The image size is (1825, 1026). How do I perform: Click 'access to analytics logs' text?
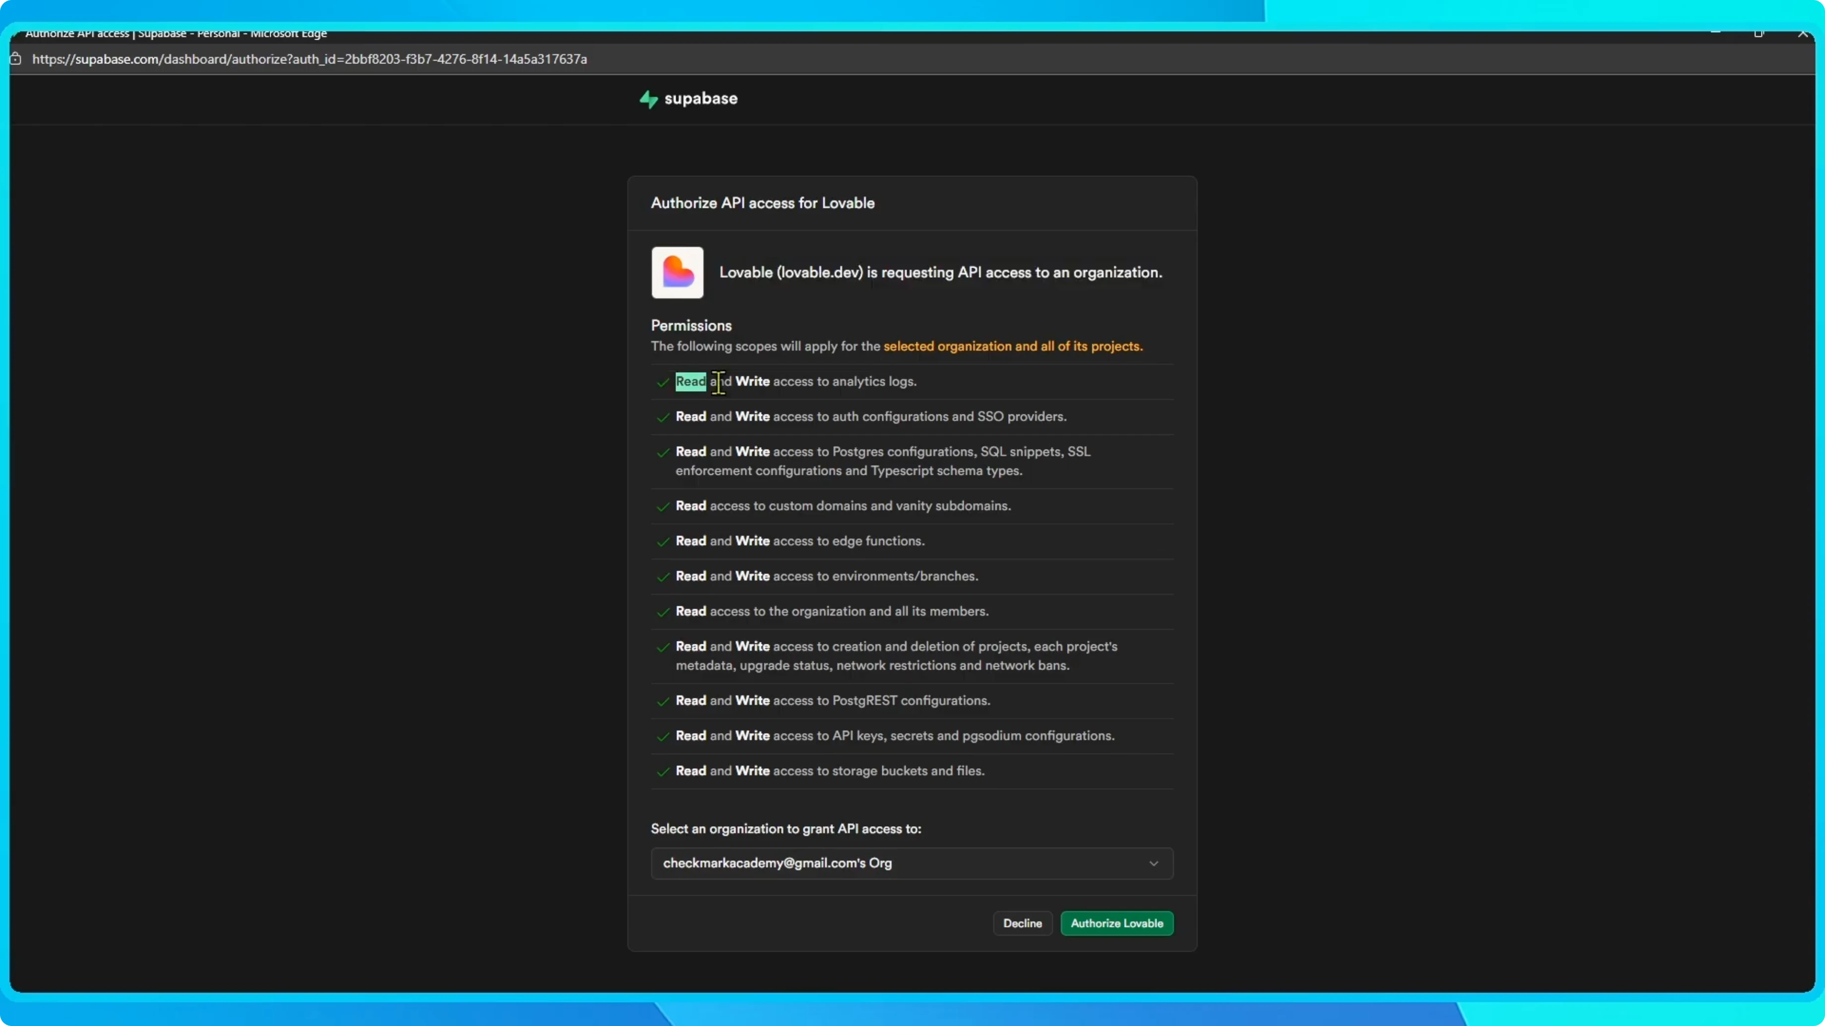click(x=845, y=382)
